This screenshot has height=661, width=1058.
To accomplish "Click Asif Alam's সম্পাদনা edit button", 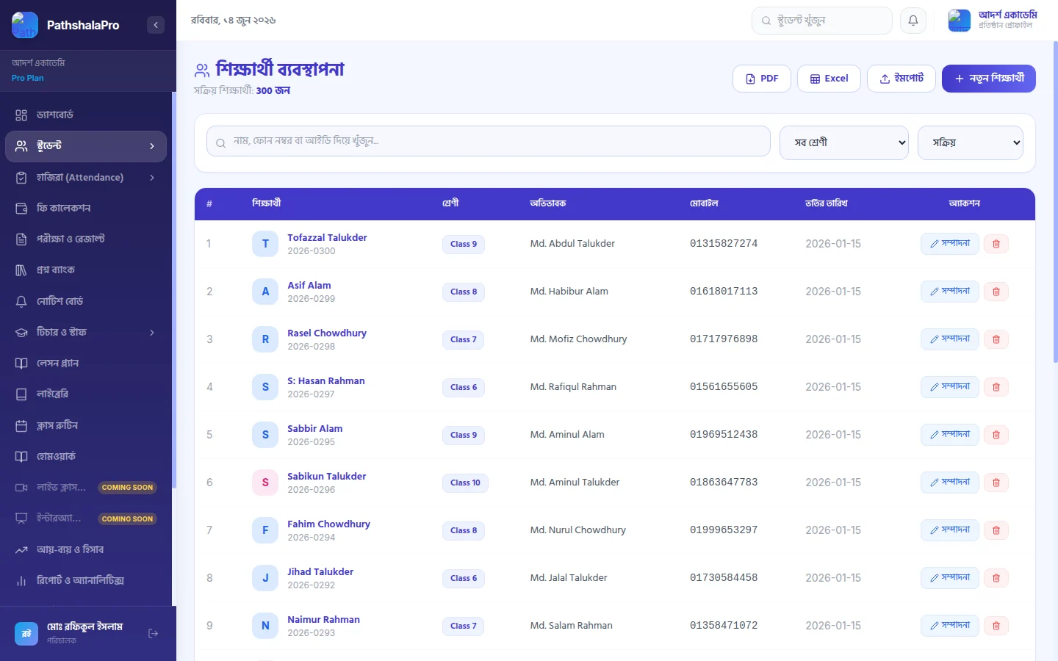I will [950, 292].
